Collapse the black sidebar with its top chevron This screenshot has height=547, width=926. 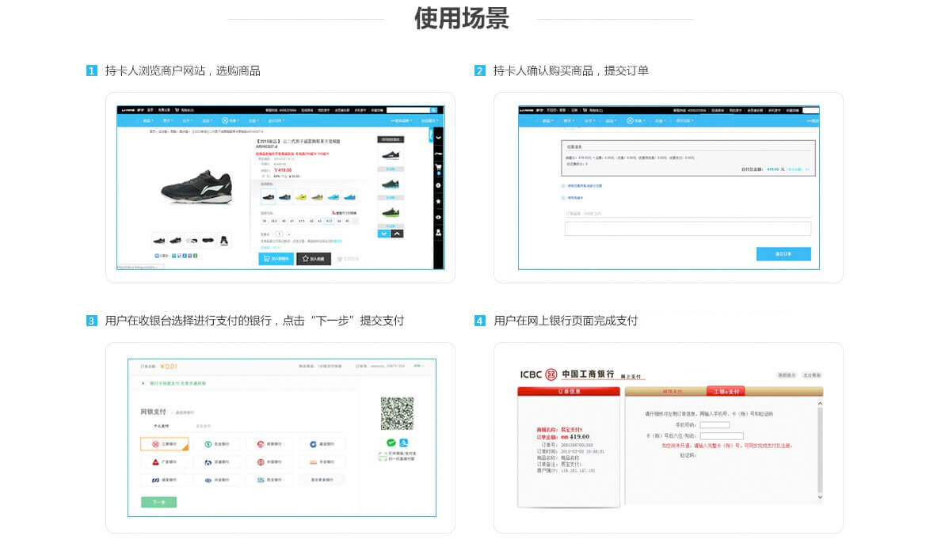point(438,138)
